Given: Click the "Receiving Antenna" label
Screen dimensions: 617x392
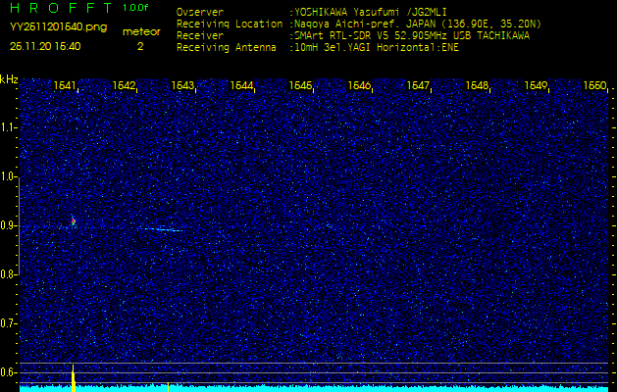Looking at the screenshot, I should click(x=227, y=48).
